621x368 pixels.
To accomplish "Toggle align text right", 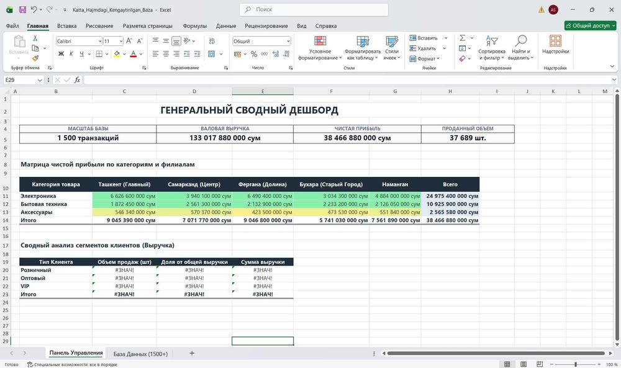I will coord(176,54).
